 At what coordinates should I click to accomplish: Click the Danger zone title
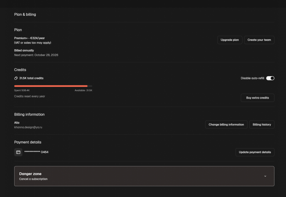[30, 174]
